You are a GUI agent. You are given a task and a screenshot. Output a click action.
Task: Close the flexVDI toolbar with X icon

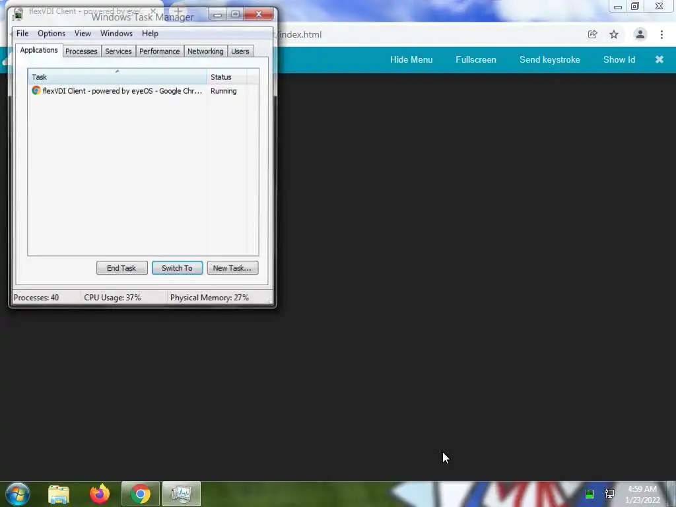pyautogui.click(x=659, y=59)
